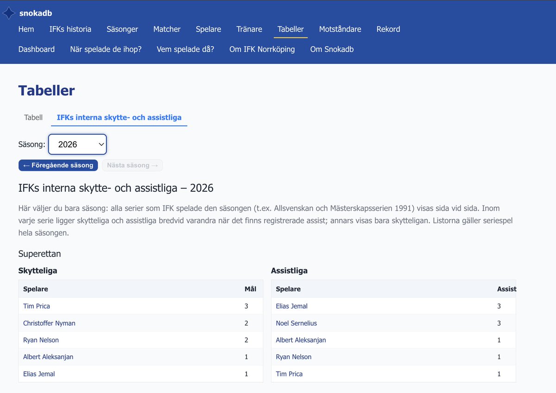This screenshot has height=393, width=556.
Task: Click the 'Säsong:' label
Action: click(32, 144)
